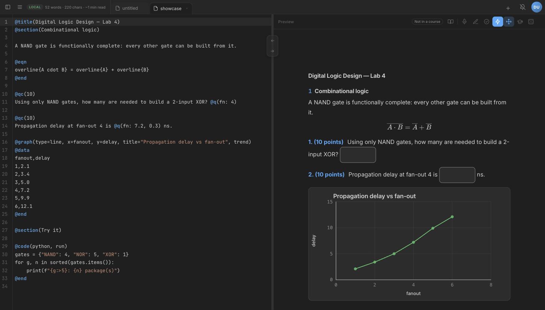Click the 'fanout,delay' data header line
This screenshot has width=545, height=310.
32,158
